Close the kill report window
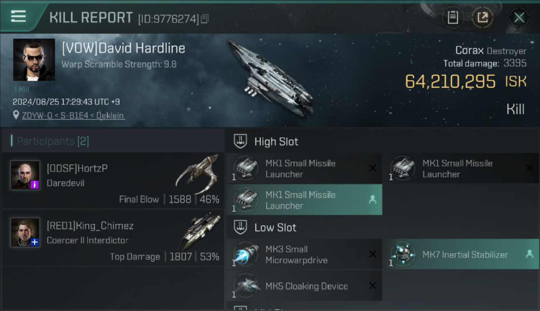 point(519,17)
